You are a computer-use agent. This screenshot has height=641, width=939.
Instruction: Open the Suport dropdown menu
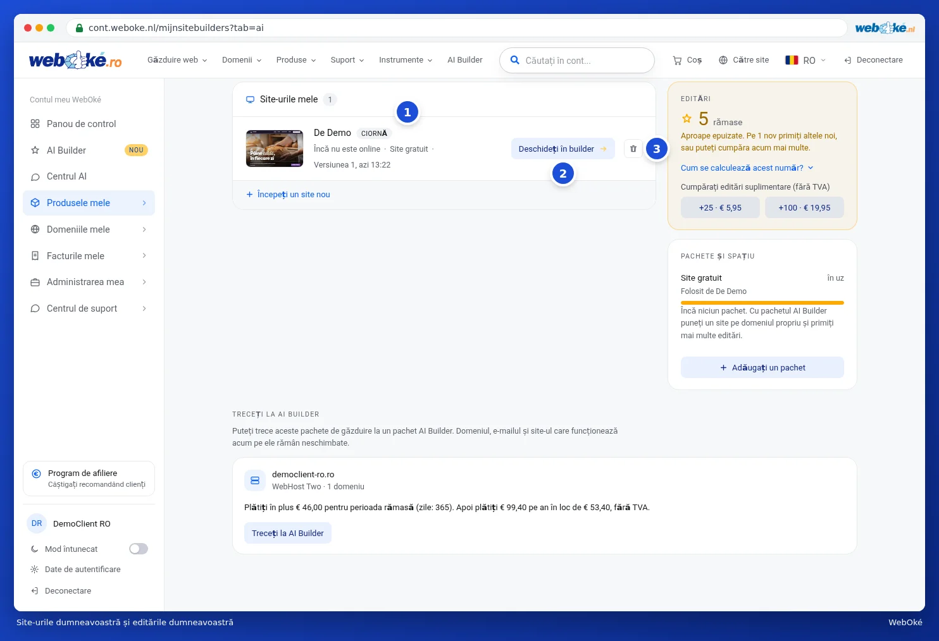point(347,60)
